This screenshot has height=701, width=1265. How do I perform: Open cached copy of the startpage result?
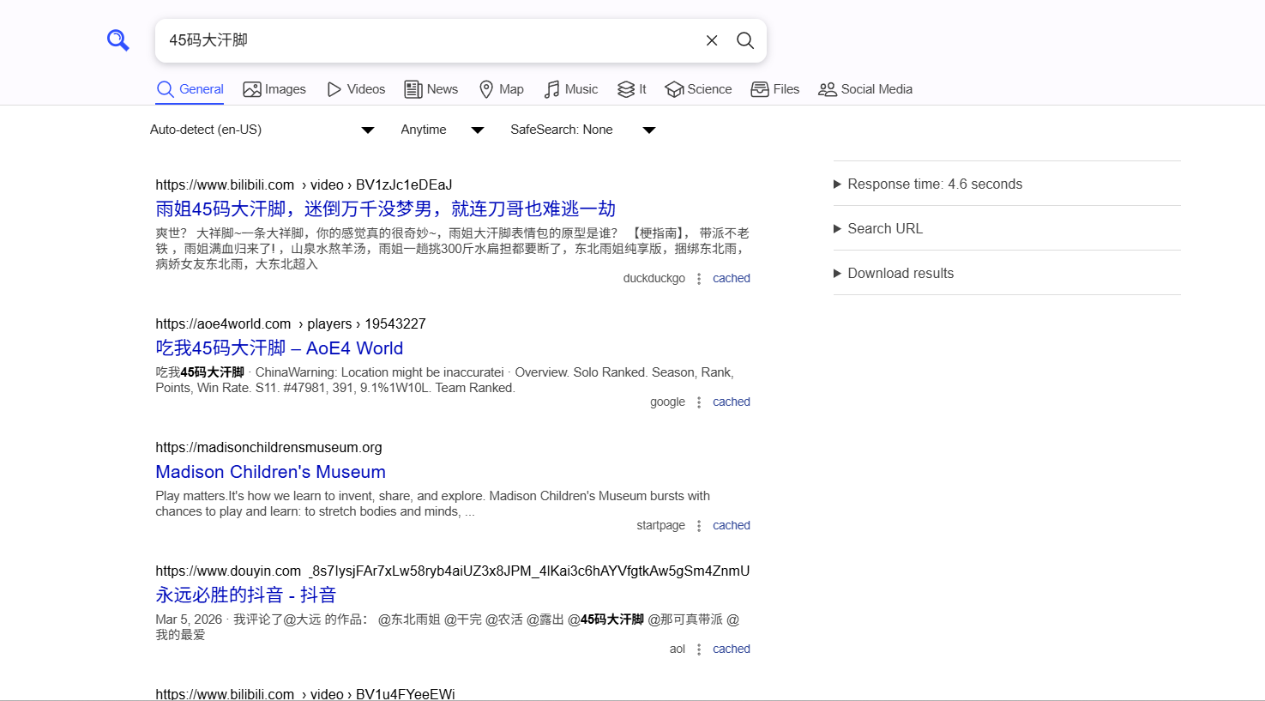(732, 525)
